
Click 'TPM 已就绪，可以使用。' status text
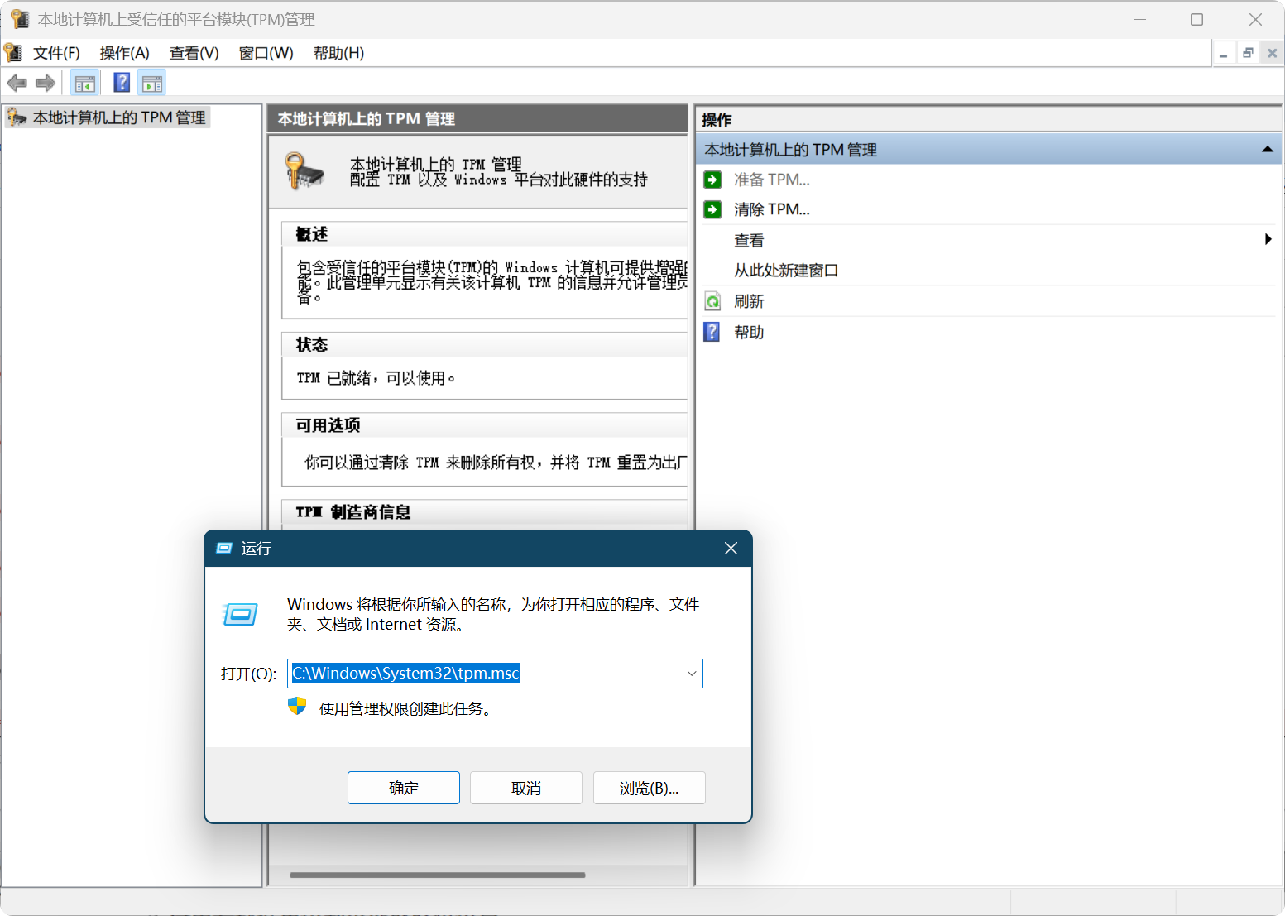[x=376, y=378]
